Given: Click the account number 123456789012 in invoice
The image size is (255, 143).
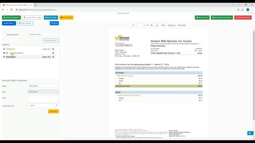Looking at the screenshot, I should click(124, 45).
